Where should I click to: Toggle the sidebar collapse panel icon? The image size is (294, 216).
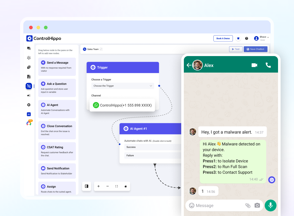(87, 186)
